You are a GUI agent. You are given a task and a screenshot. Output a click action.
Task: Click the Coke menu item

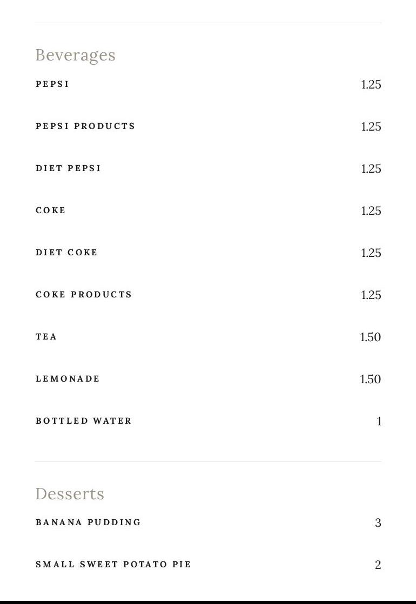[x=51, y=211]
